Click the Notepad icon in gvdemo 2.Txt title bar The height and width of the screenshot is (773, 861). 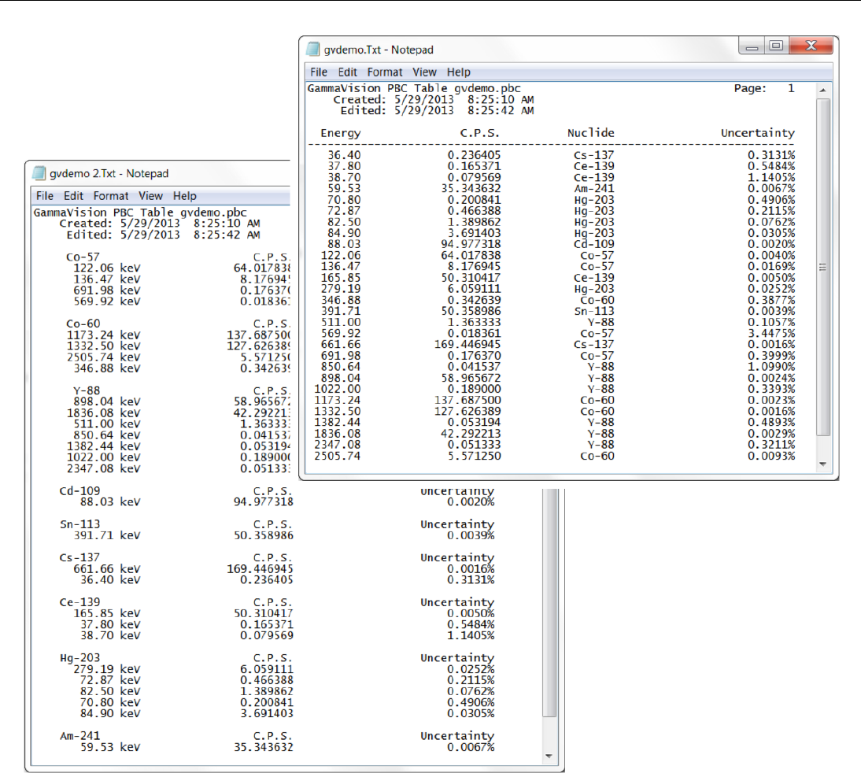coord(39,173)
